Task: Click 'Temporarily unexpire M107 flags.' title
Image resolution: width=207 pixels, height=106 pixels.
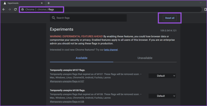Action: [x=67, y=70]
